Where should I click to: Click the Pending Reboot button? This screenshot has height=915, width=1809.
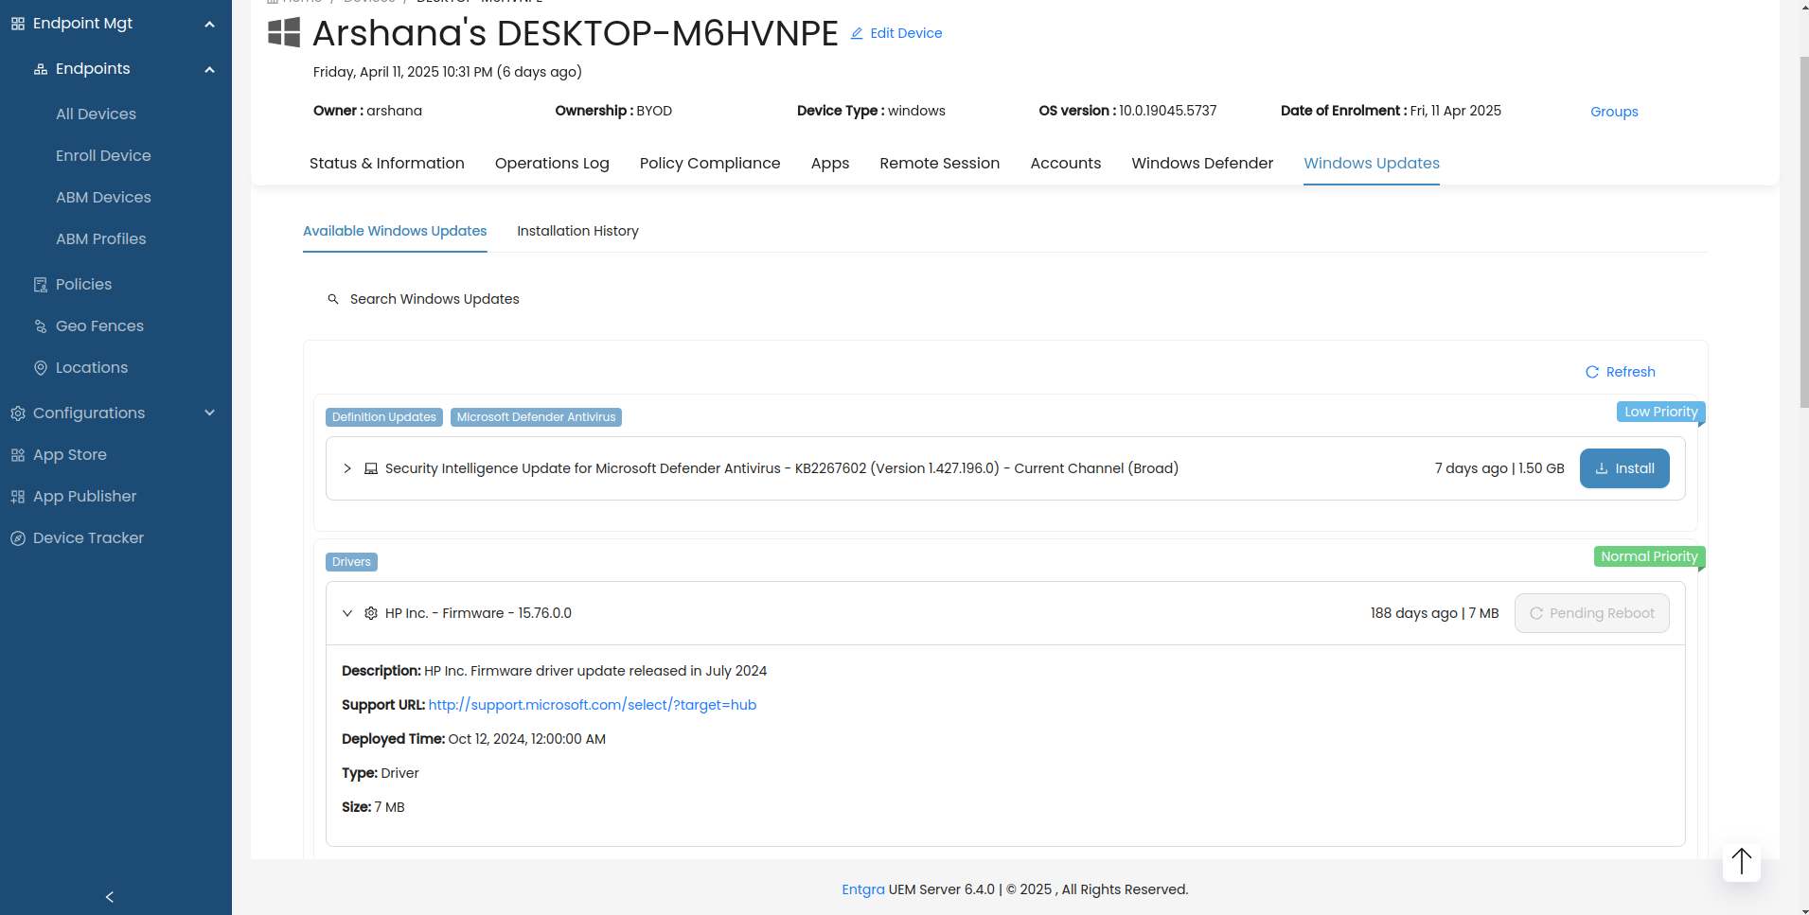(1592, 613)
